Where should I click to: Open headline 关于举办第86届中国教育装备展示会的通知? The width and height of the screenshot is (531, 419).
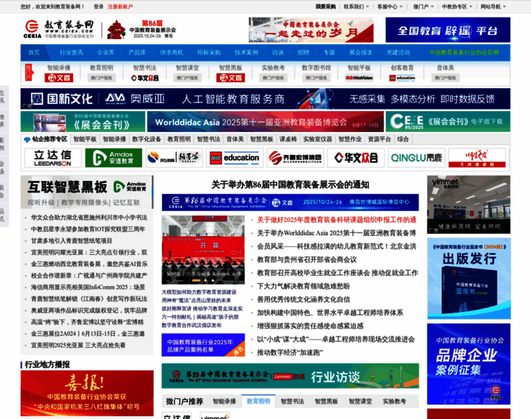pyautogui.click(x=290, y=184)
